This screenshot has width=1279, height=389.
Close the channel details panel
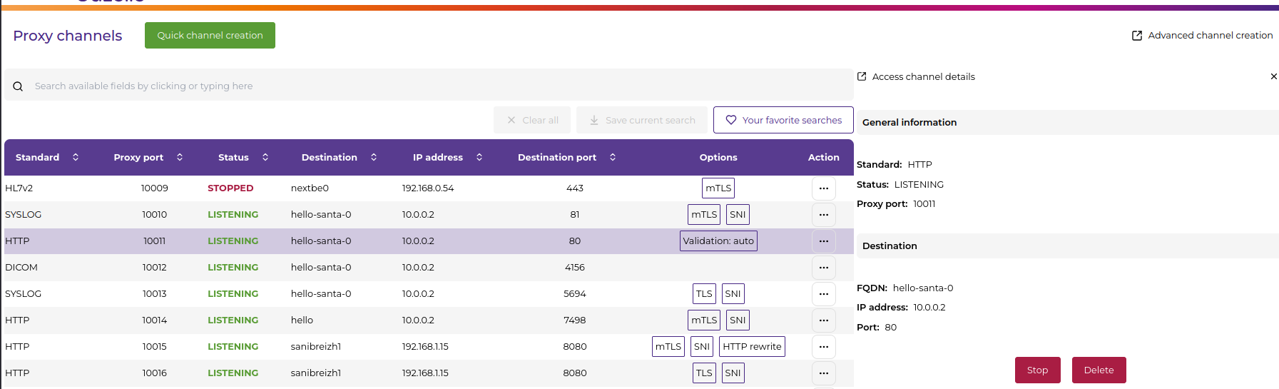(x=1273, y=76)
